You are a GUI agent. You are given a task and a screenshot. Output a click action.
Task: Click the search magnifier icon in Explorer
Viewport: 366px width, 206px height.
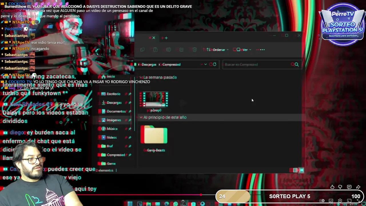[x=296, y=64]
